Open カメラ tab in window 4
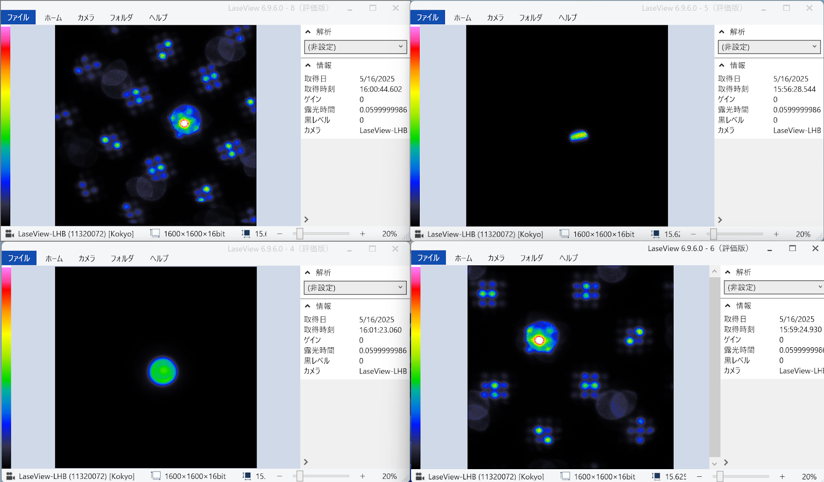824x482 pixels. click(x=87, y=258)
